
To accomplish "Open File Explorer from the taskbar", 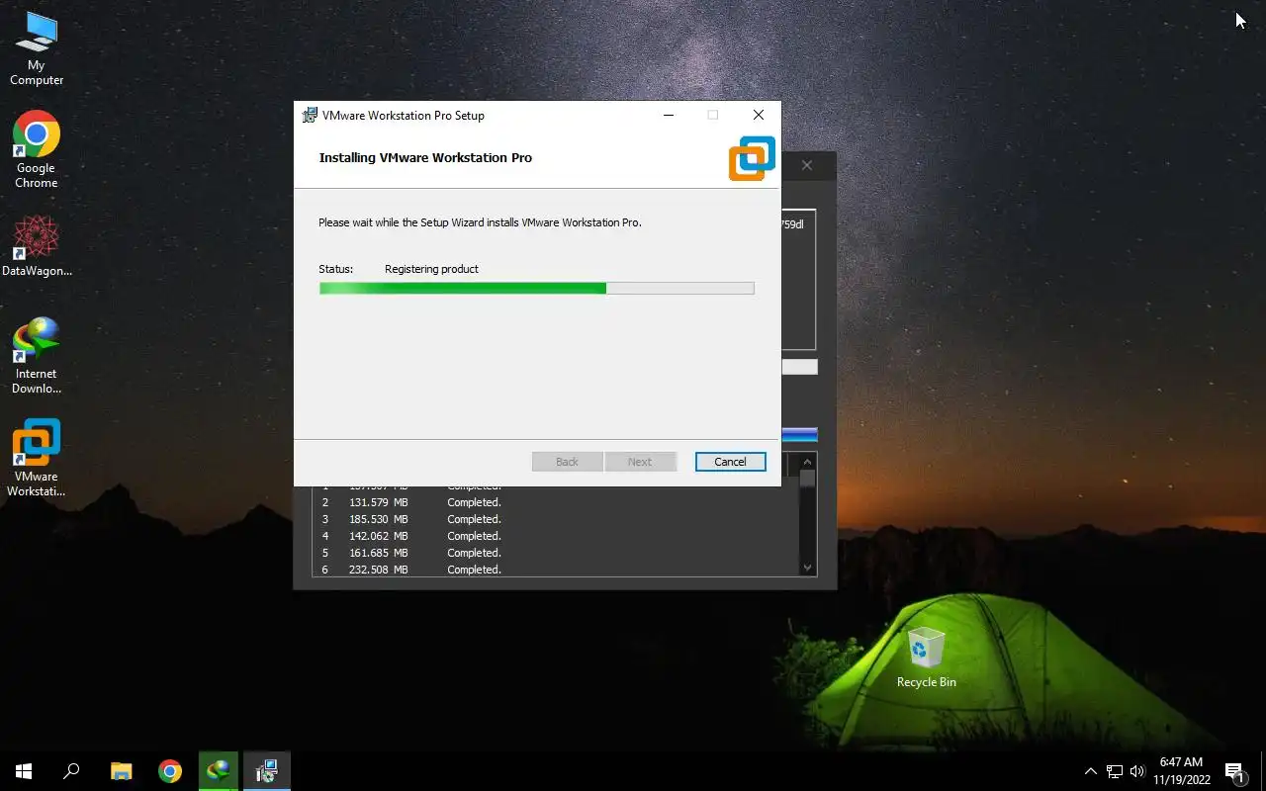I will [x=121, y=771].
